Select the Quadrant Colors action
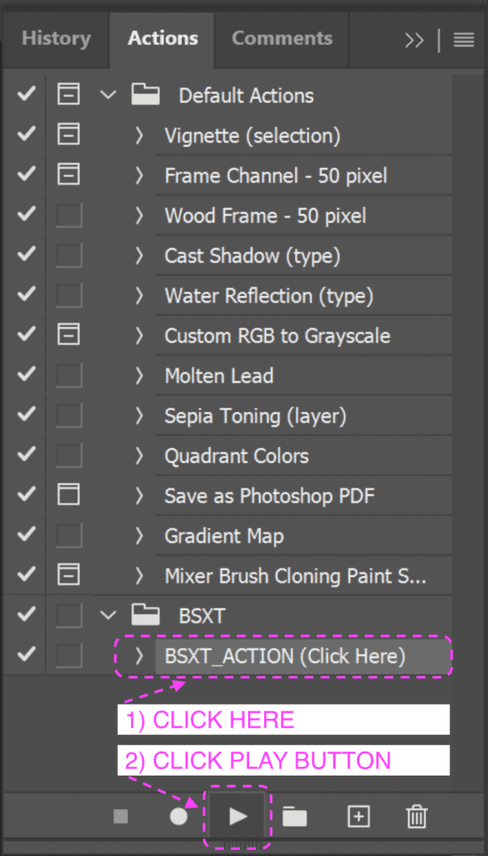Image resolution: width=488 pixels, height=856 pixels. [x=303, y=456]
